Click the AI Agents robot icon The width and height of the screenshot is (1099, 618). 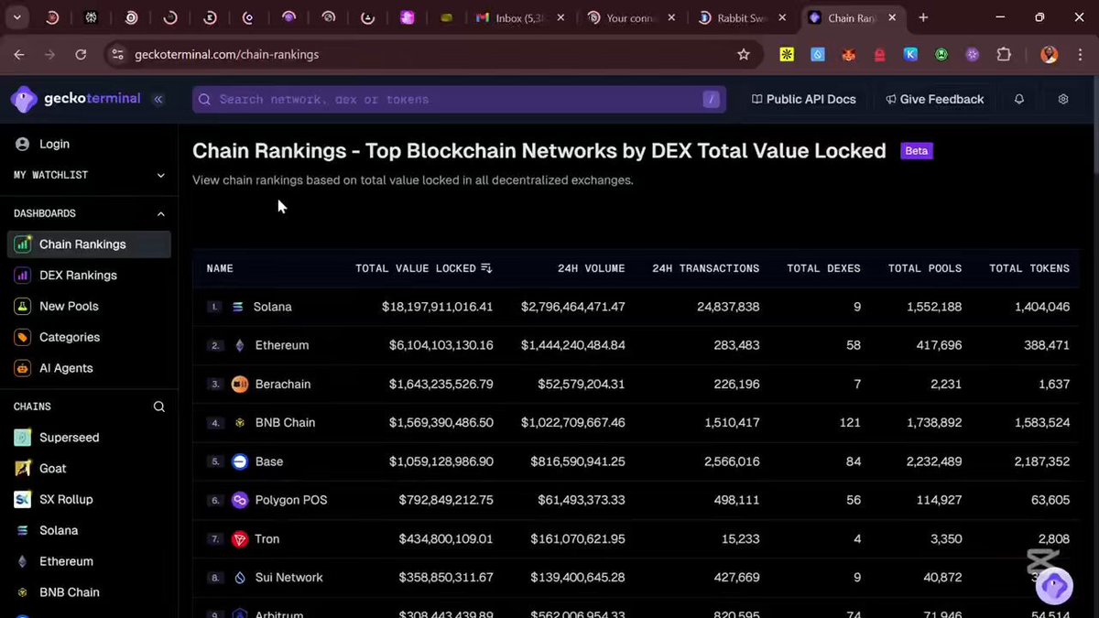pos(22,368)
